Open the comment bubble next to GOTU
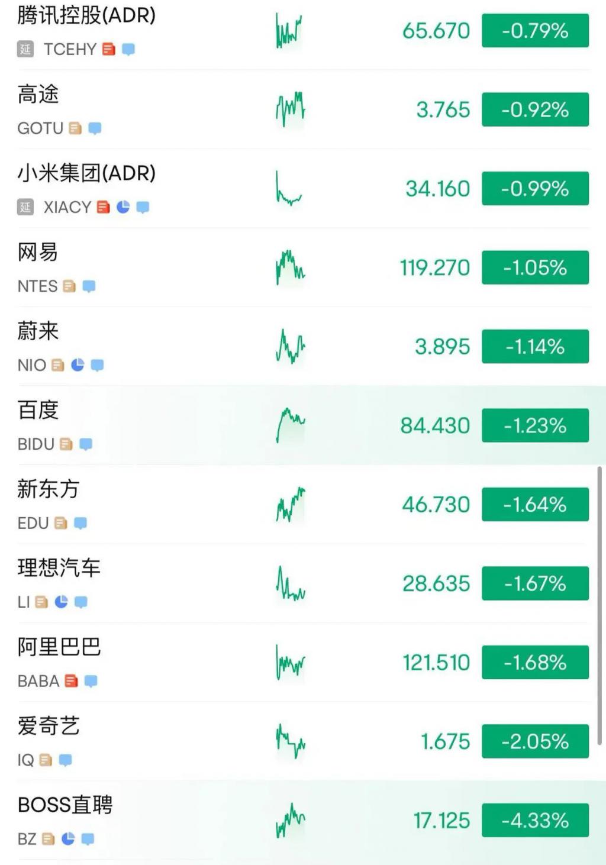Viewport: 606px width, 865px height. [95, 128]
